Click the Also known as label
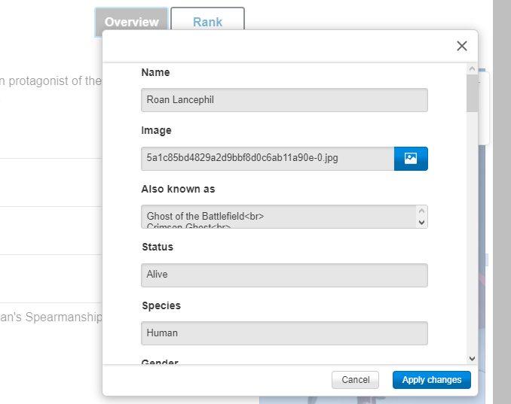 178,189
